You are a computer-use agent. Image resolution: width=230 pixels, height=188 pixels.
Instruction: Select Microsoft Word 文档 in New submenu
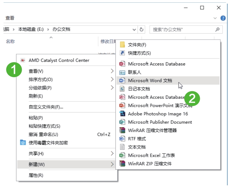coord(168,81)
